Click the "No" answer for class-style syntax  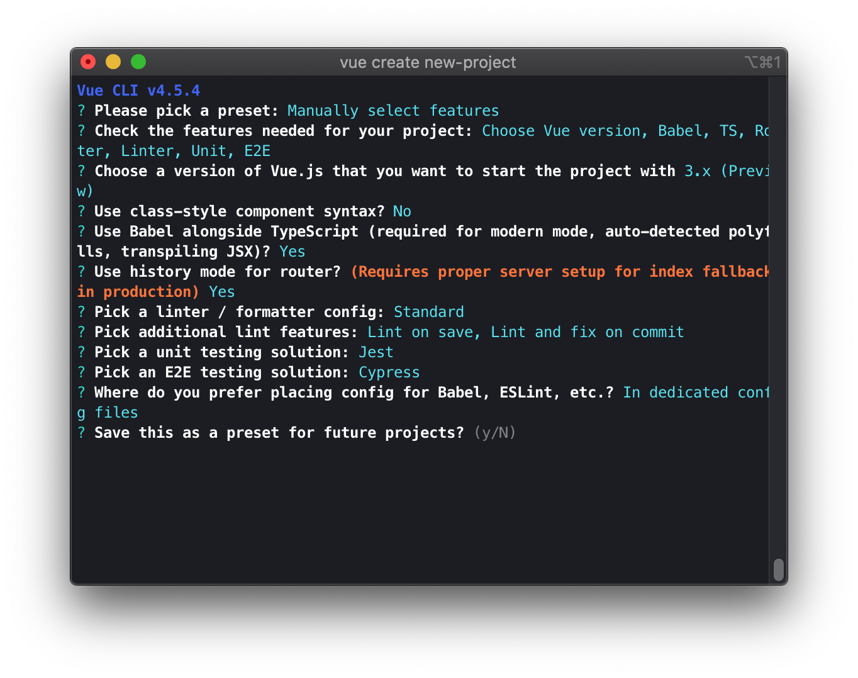pos(402,211)
